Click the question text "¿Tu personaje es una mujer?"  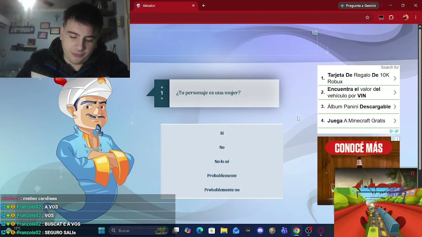208,93
